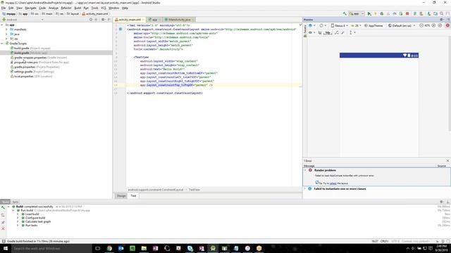Image resolution: width=451 pixels, height=253 pixels.
Task: Click activity_main.xml in the breadcrumb bar
Action: pyautogui.click(x=95, y=13)
